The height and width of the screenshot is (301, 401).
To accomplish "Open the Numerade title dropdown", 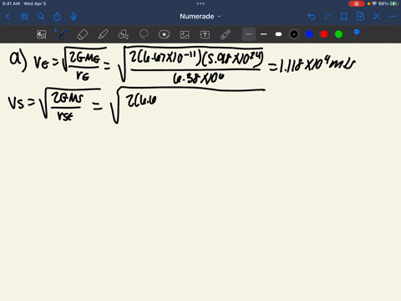I will (200, 17).
